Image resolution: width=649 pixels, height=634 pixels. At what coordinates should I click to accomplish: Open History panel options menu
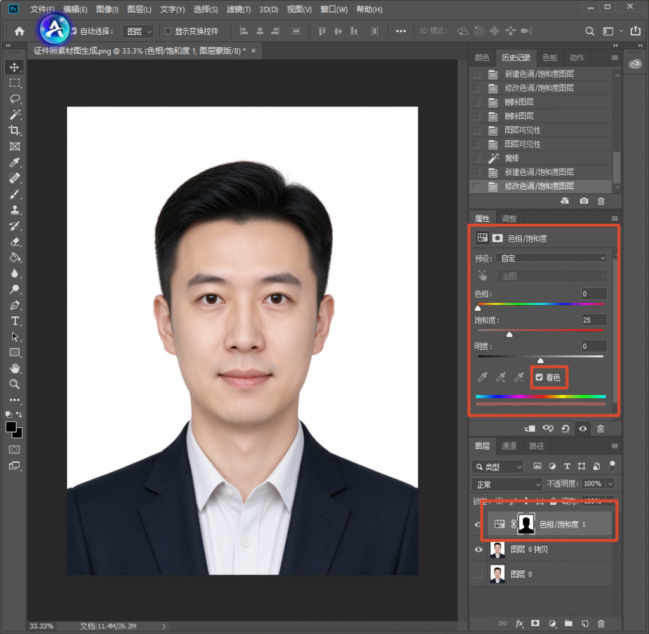tap(615, 58)
